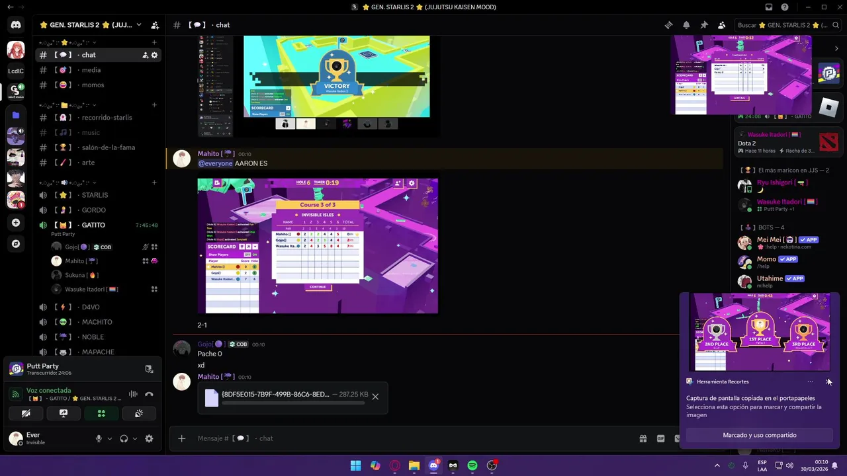The width and height of the screenshot is (847, 476).
Task: Join the MACHITO voice channel
Action: click(97, 322)
